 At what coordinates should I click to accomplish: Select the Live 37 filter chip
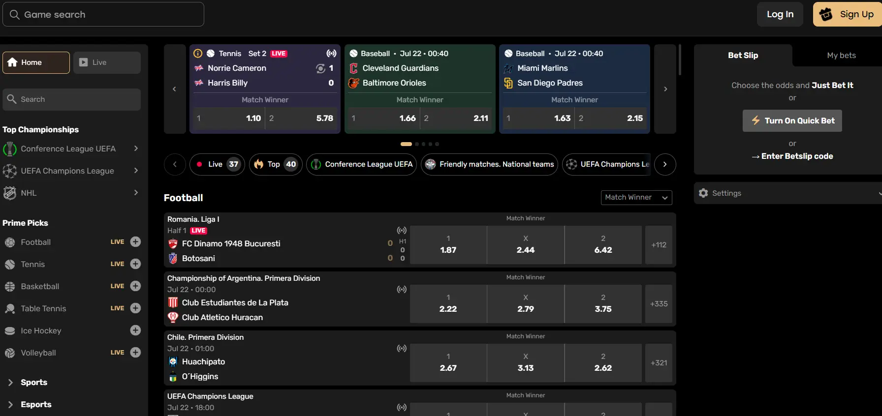[217, 164]
